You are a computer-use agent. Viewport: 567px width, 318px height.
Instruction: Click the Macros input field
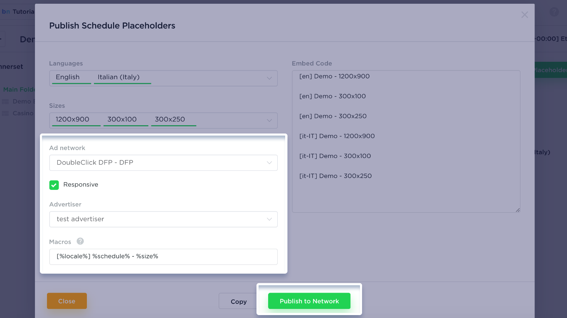(x=163, y=257)
